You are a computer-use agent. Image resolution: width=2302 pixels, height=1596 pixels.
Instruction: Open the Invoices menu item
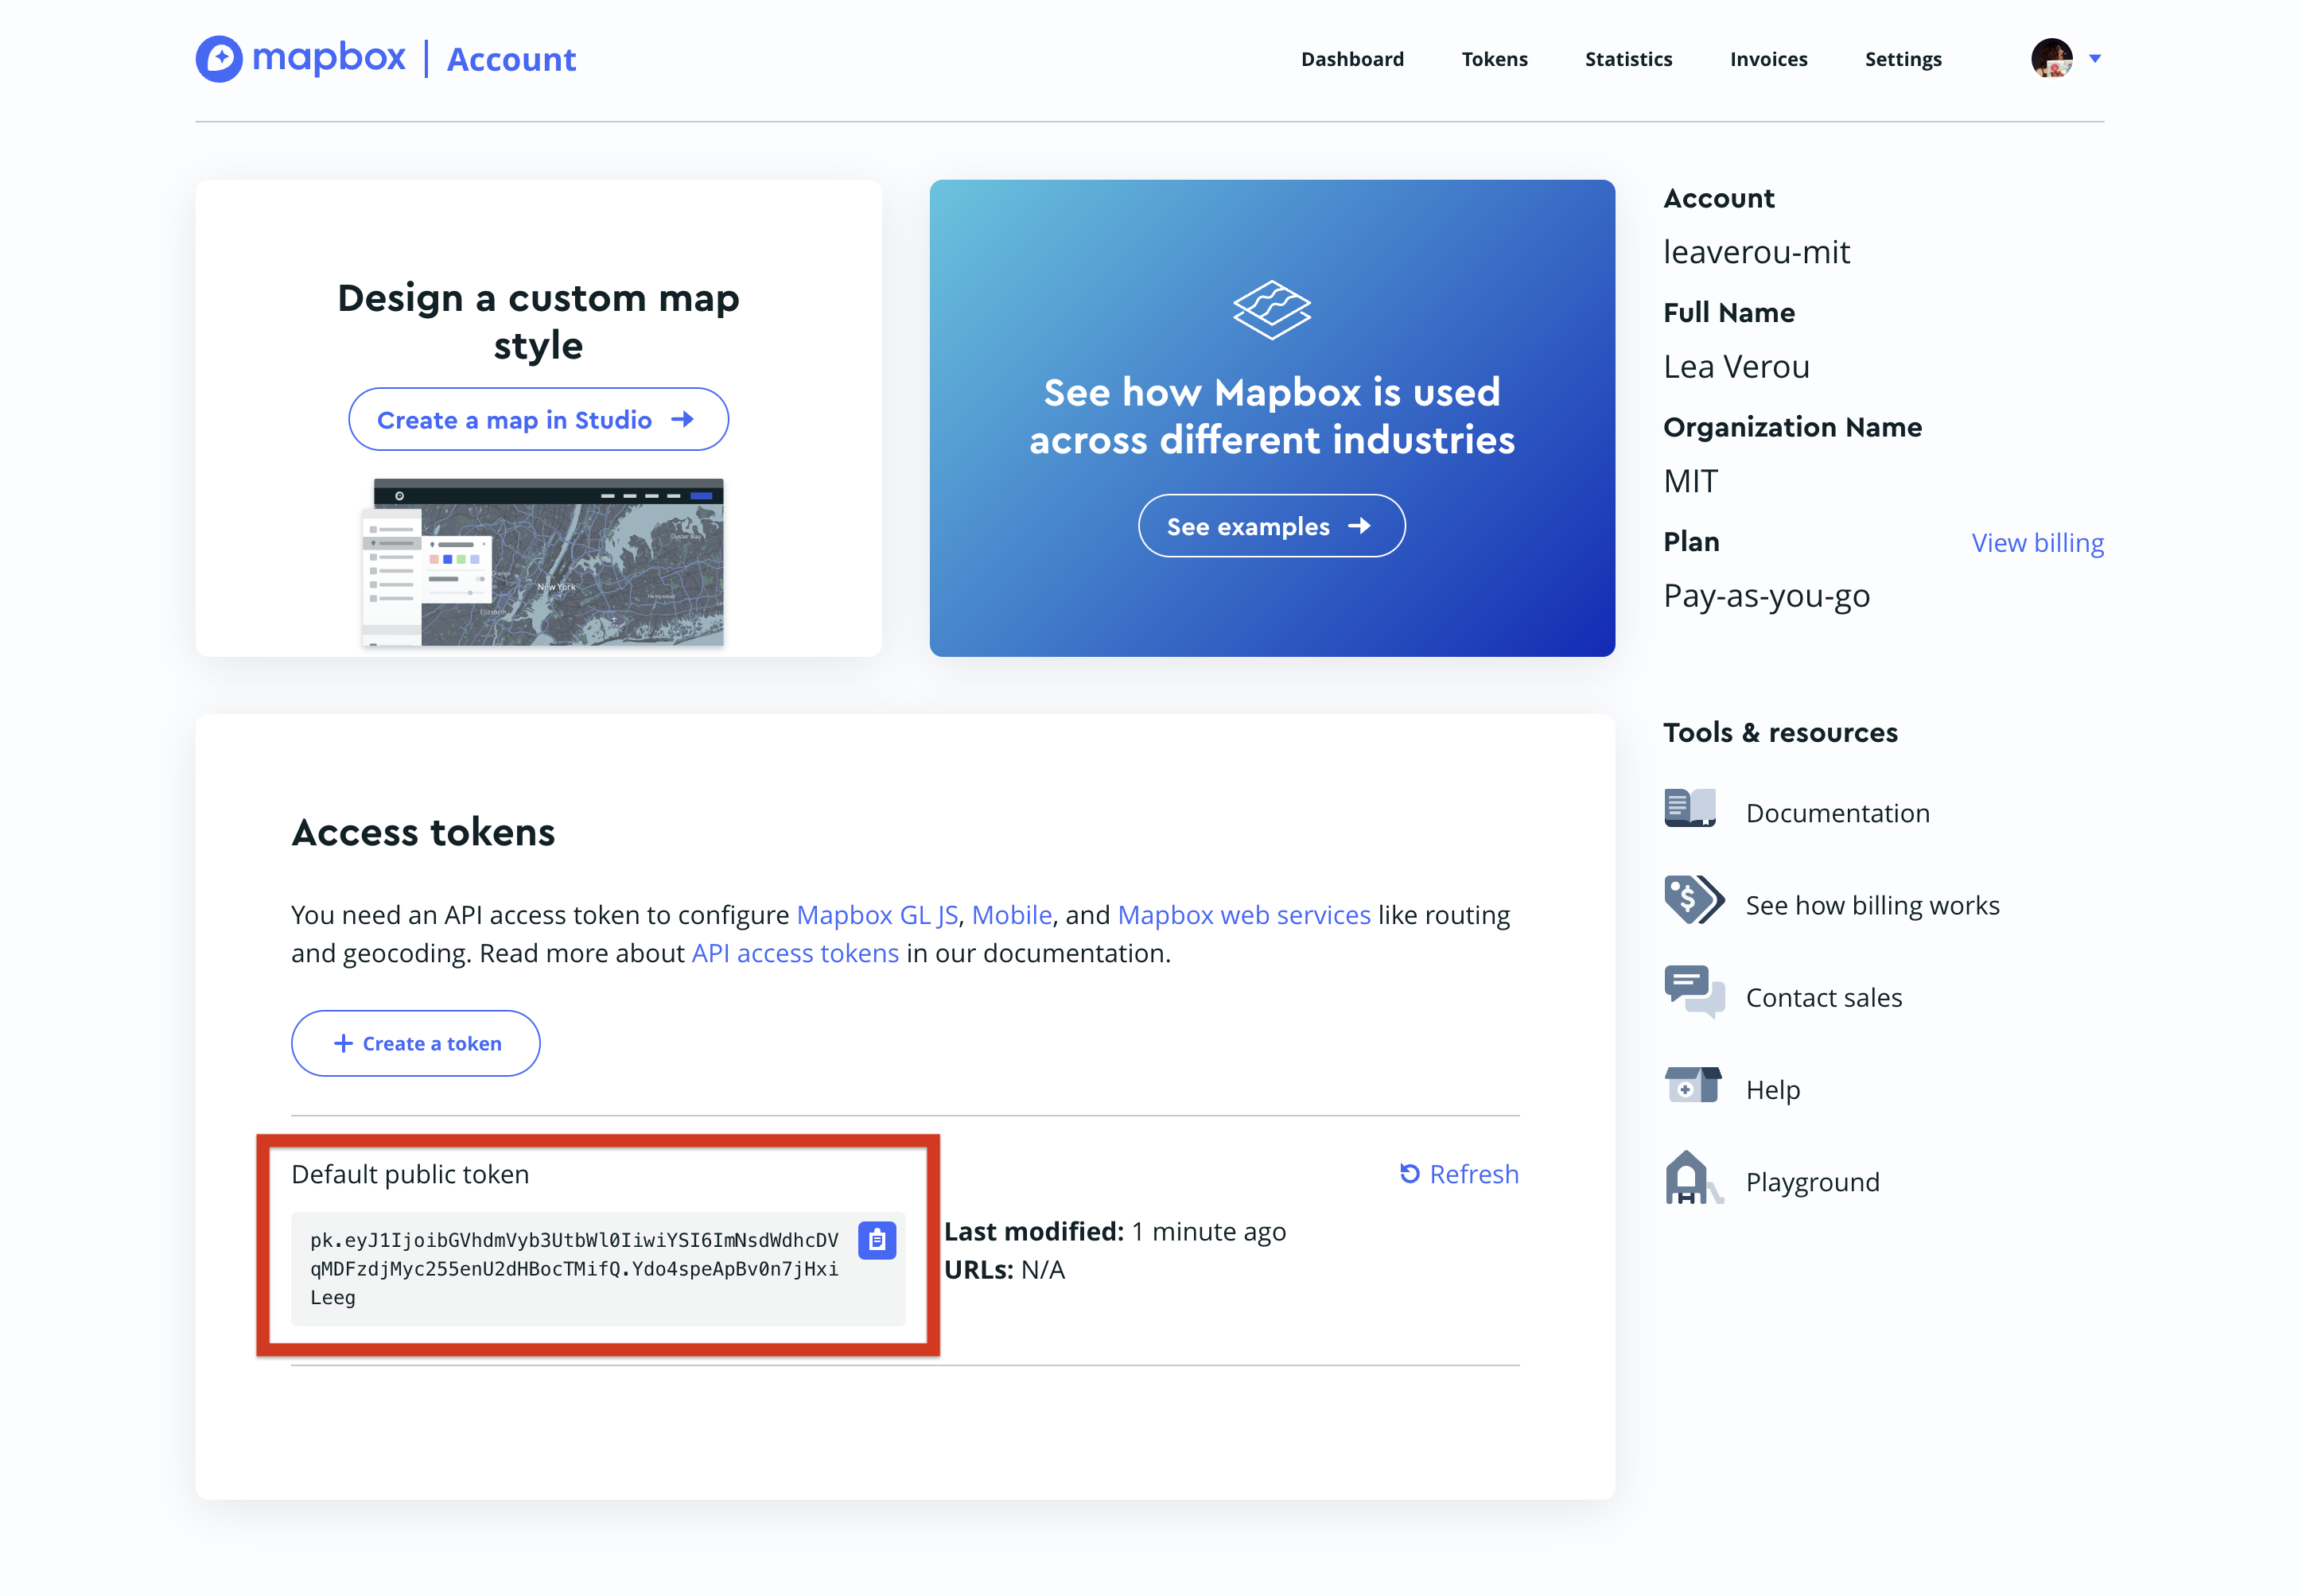pos(1768,59)
